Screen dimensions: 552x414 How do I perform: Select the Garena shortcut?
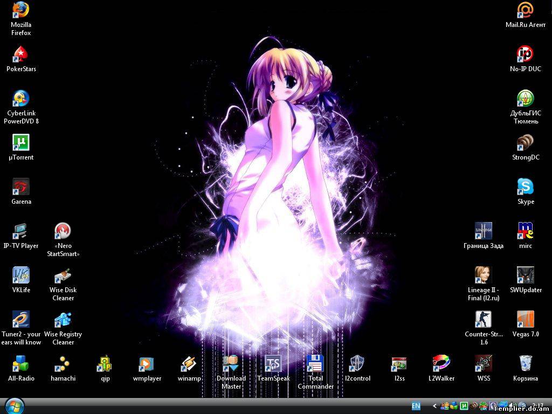(21, 187)
